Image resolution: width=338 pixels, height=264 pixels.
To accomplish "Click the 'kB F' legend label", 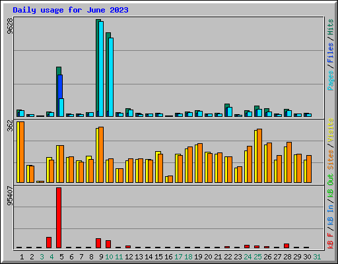I will [330, 241].
